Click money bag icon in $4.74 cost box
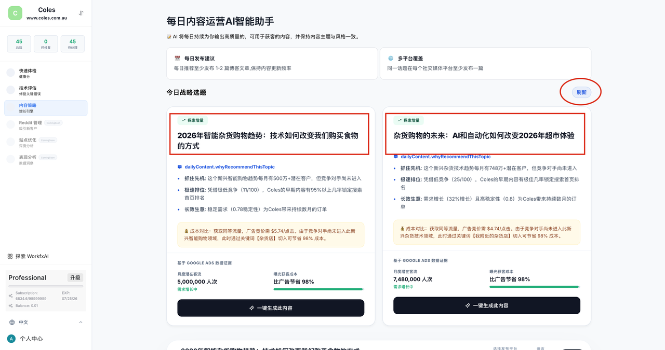 click(403, 228)
